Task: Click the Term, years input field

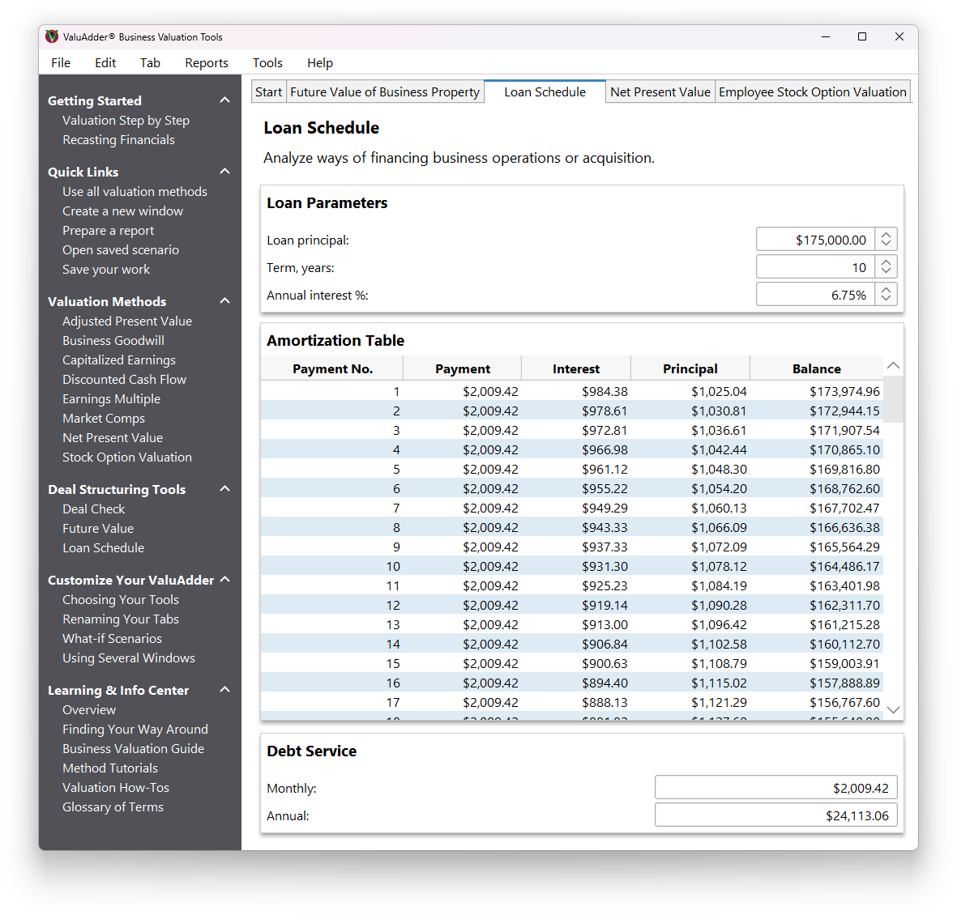Action: coord(815,266)
